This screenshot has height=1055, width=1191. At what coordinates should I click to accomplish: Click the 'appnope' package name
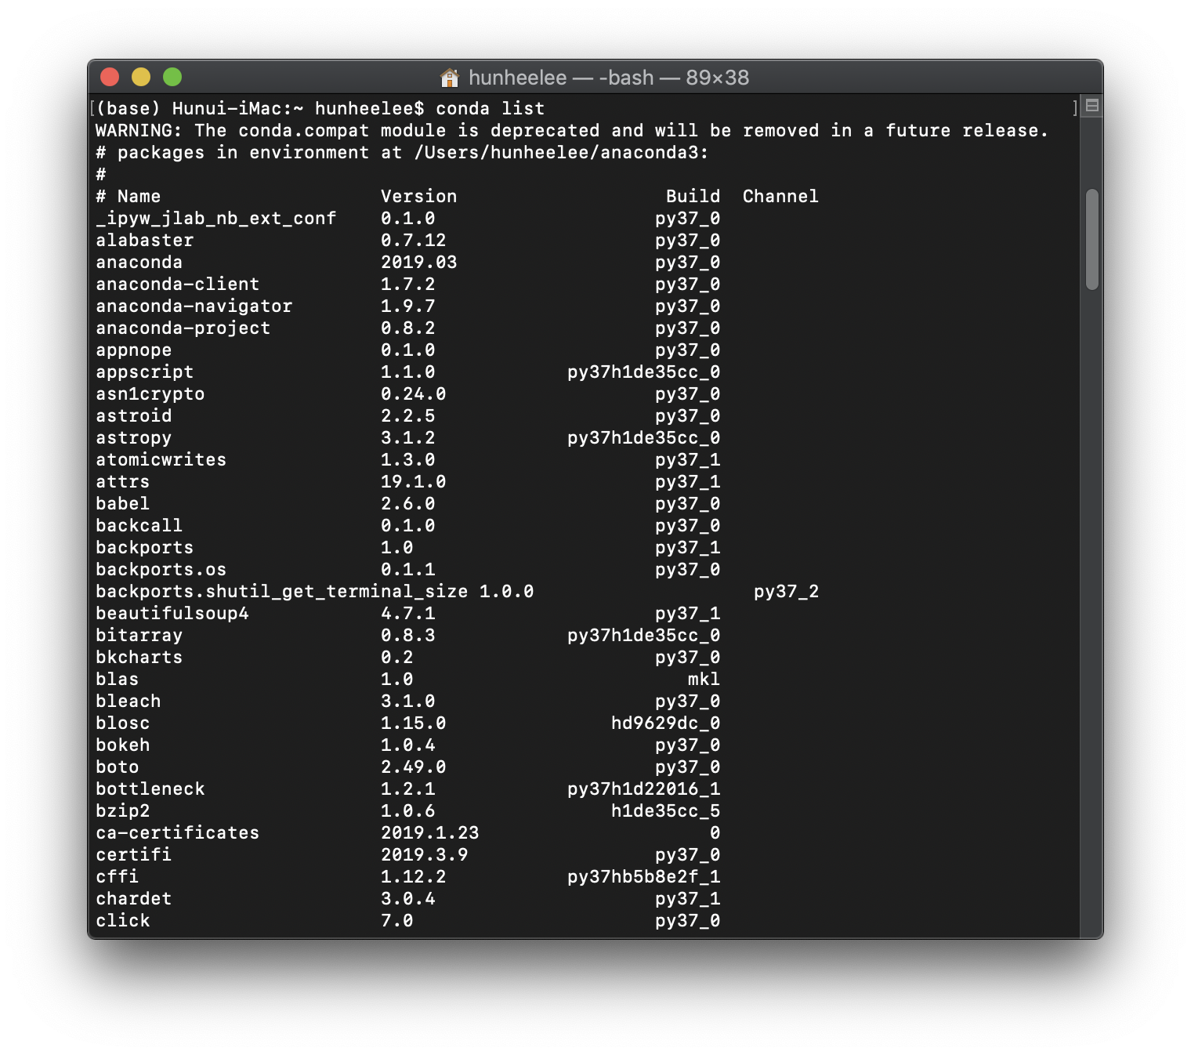pos(134,350)
